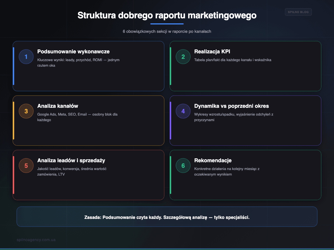Click the number 5 circle icon

26,166
